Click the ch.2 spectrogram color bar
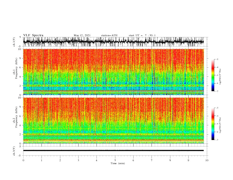This screenshot has height=180, width=233. 213,124
